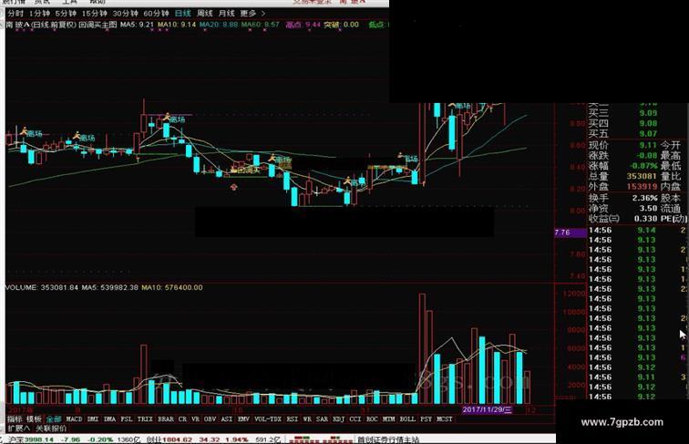
Task: Show the BOLL indicator
Action: point(407,419)
